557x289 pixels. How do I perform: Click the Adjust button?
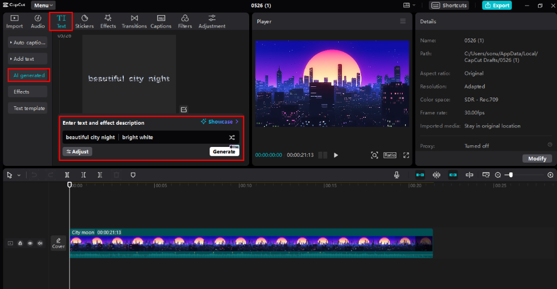[78, 151]
